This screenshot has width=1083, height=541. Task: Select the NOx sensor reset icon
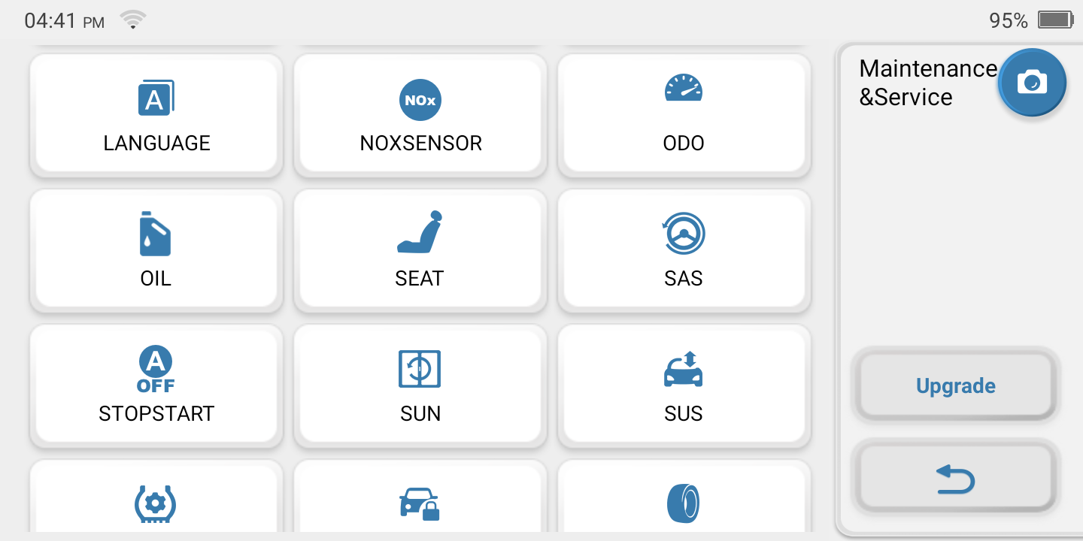420,100
